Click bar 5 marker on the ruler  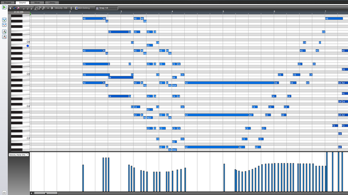[223, 12]
